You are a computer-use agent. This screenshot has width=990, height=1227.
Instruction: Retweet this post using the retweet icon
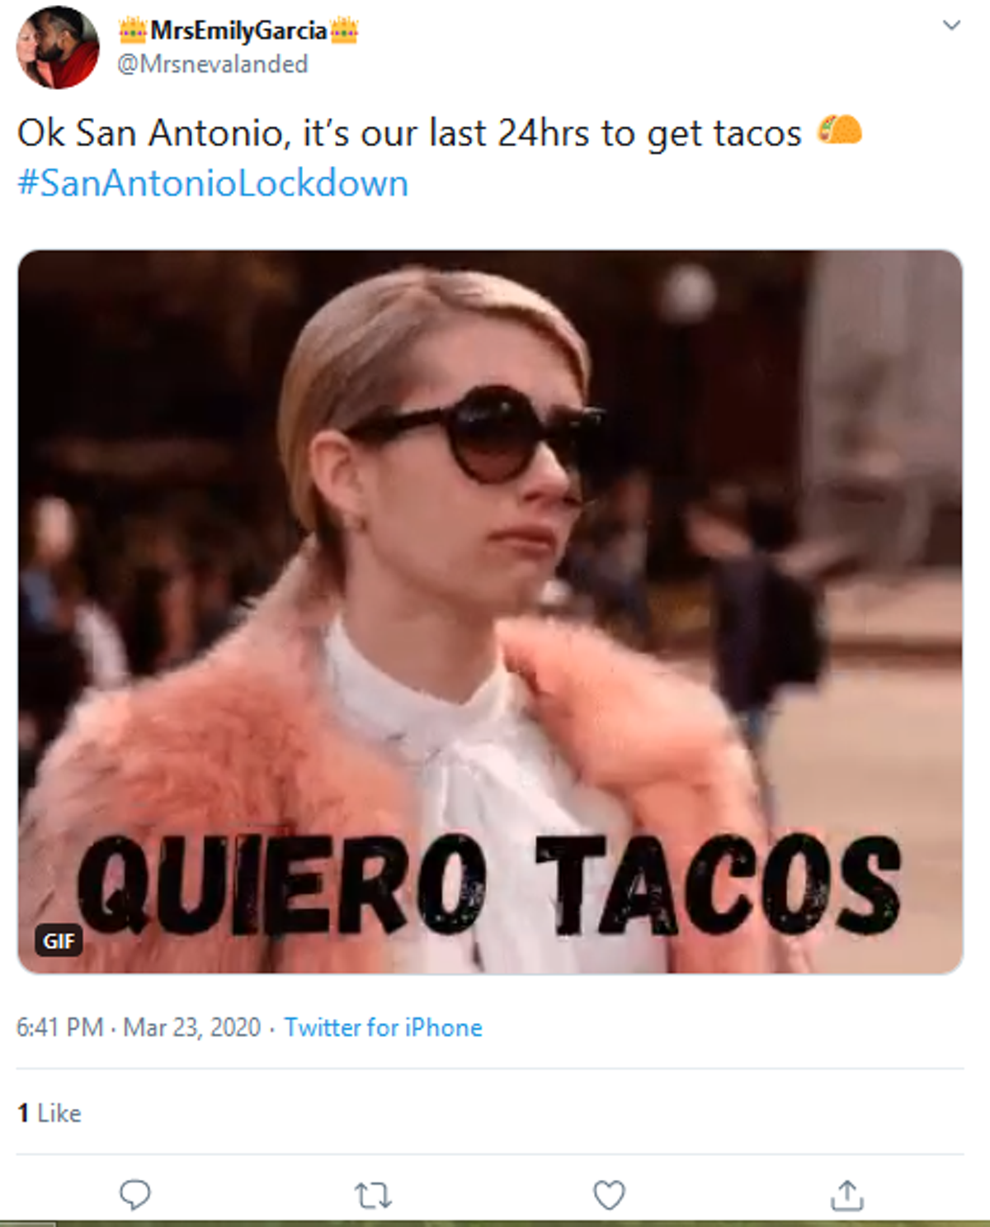373,1195
